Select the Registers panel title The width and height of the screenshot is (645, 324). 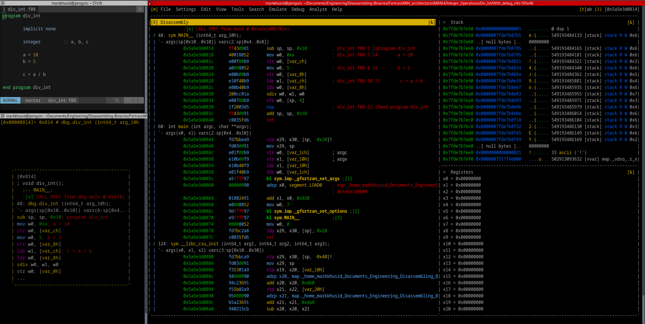pos(462,172)
